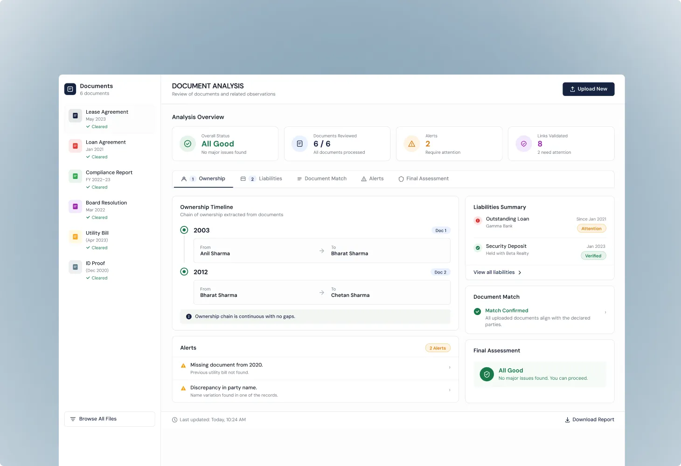681x466 pixels.
Task: Click the '6 / 6' documents reviewed value
Action: click(x=322, y=144)
